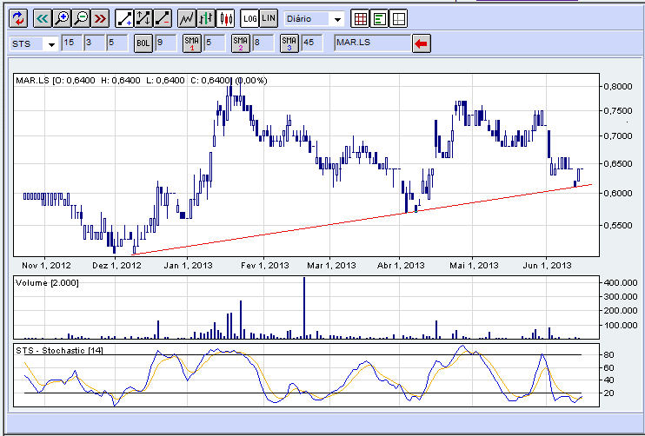
Task: Click the SMA 3 period field showing 45
Action: coord(312,43)
